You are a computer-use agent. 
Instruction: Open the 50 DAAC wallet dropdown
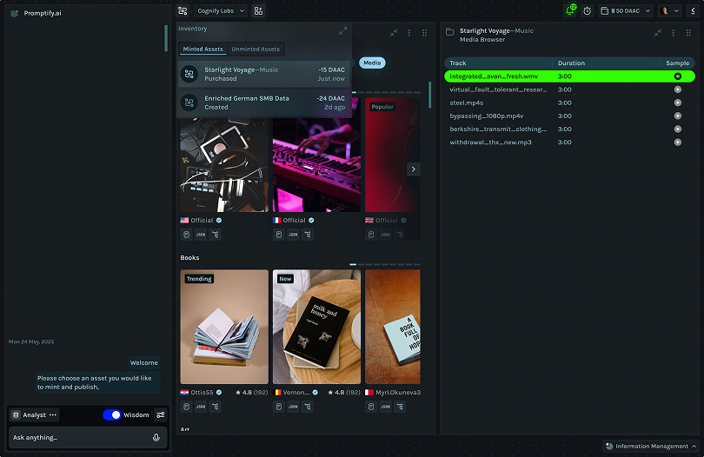tap(626, 10)
